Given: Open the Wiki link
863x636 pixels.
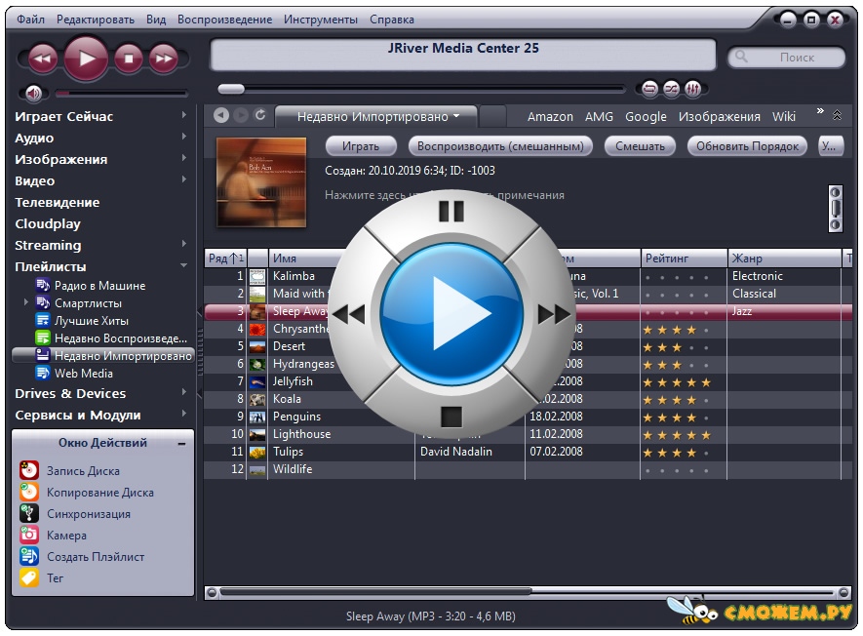Looking at the screenshot, I should (x=784, y=117).
